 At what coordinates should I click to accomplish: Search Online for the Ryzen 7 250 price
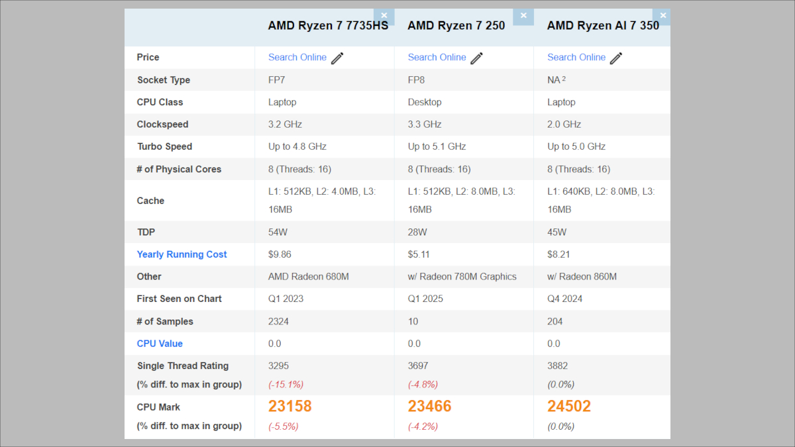pyautogui.click(x=437, y=57)
